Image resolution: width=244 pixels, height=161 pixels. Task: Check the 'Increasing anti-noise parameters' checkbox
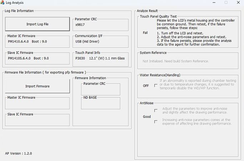pos(155,122)
